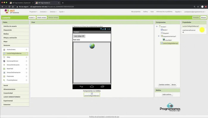Select the SensorDeOrientación component
This screenshot has height=118, width=208.
click(x=13, y=73)
